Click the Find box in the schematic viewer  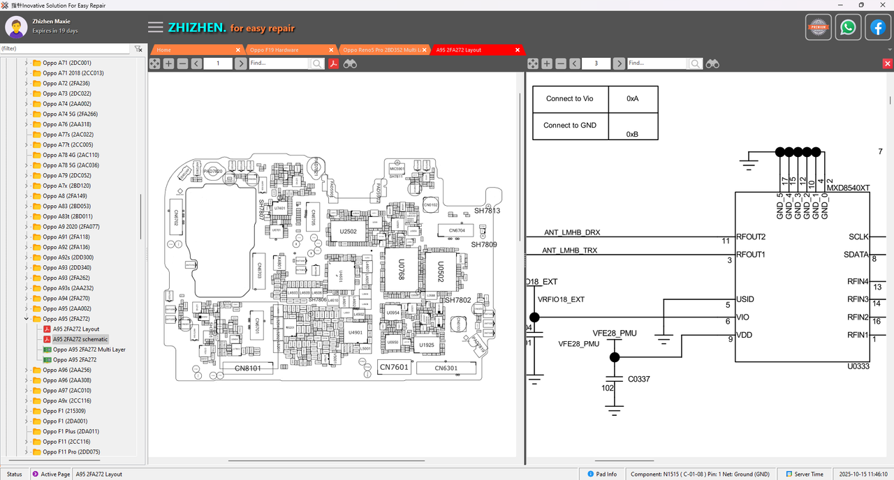click(657, 63)
